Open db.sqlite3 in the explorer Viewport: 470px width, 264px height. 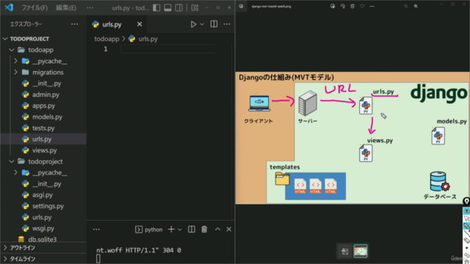click(43, 239)
